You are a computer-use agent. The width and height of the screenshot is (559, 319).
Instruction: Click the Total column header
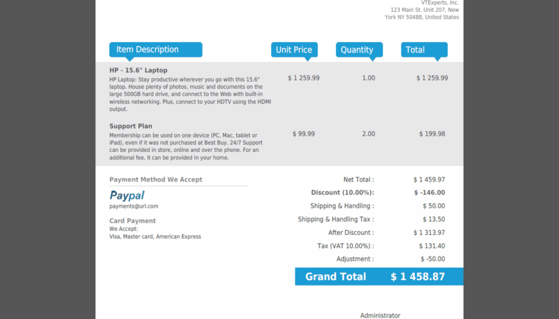424,49
